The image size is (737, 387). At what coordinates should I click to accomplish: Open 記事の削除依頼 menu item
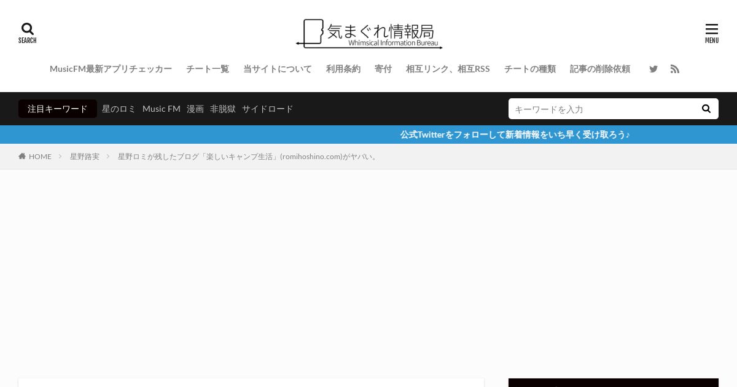600,69
